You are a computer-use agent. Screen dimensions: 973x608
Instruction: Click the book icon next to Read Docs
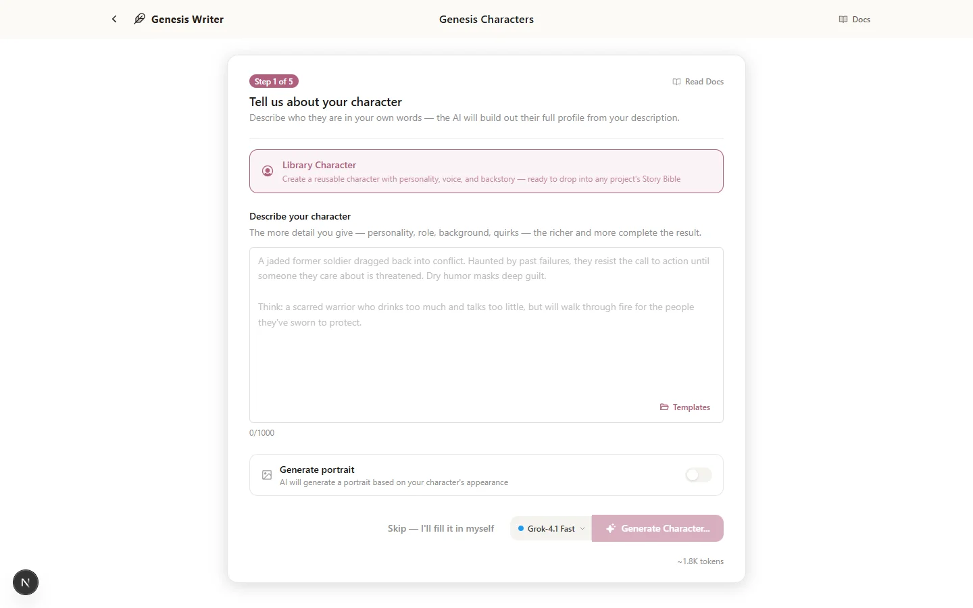tap(676, 81)
